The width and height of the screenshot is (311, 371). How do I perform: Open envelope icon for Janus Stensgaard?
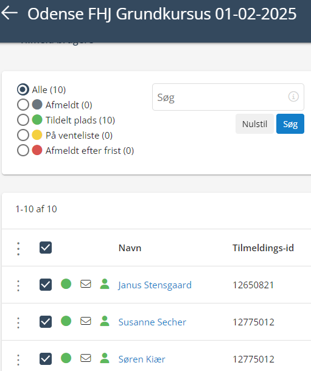click(86, 284)
